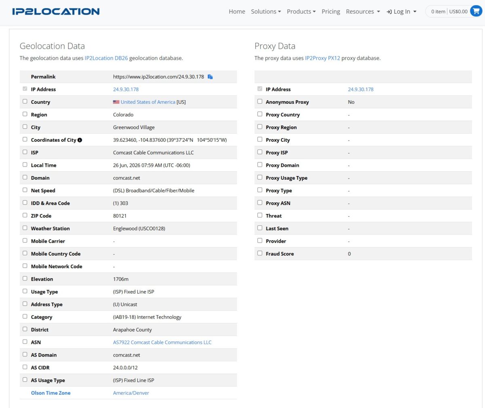Expand the Resources dropdown

click(363, 12)
